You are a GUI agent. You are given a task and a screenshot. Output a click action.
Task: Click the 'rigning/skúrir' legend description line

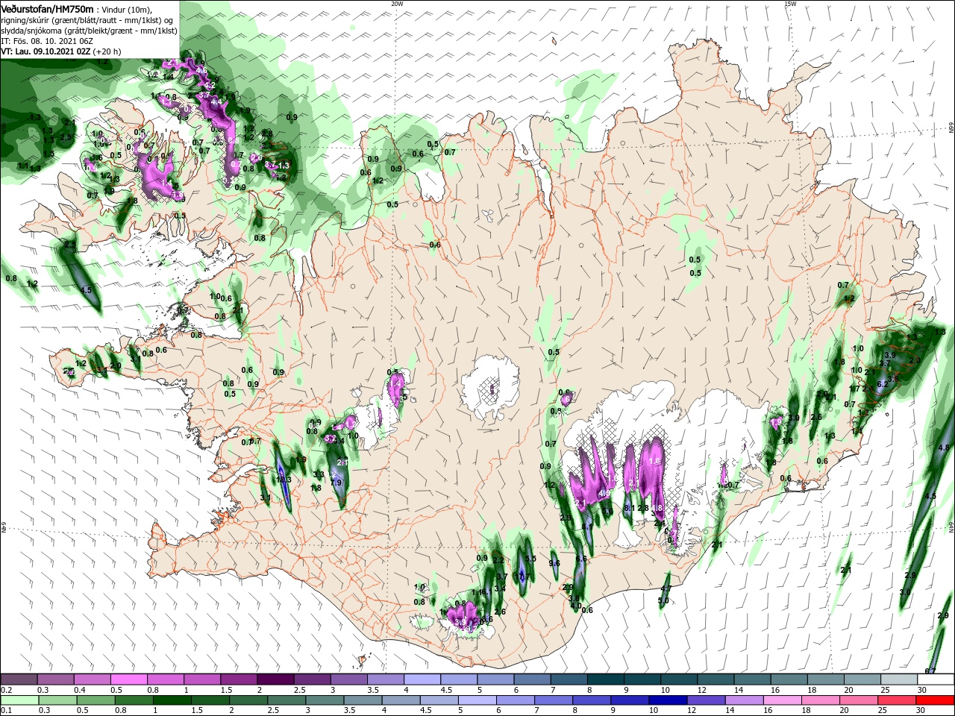pos(87,20)
